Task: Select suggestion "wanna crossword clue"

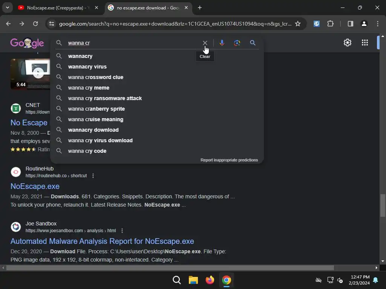Action: coord(157,77)
